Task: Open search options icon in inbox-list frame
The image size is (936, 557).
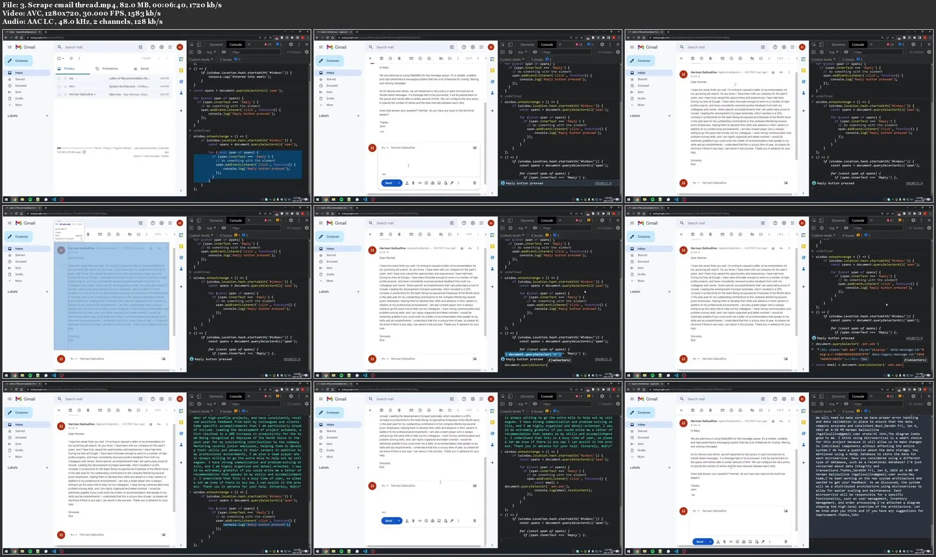Action: (140, 47)
